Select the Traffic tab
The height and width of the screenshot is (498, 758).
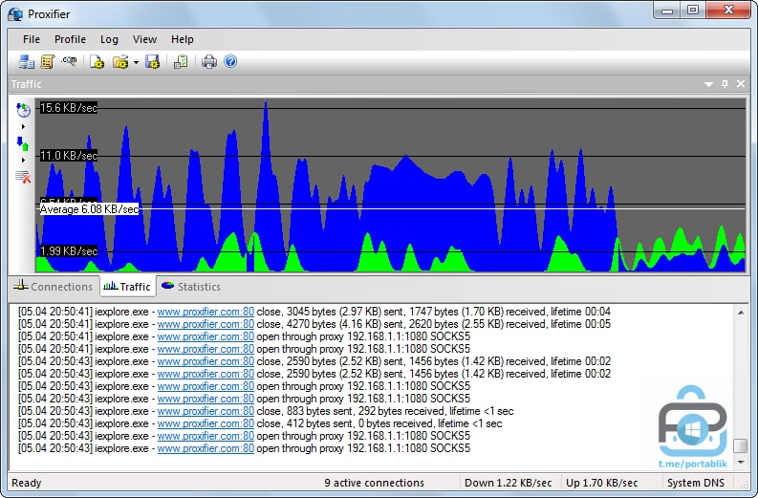[x=128, y=286]
